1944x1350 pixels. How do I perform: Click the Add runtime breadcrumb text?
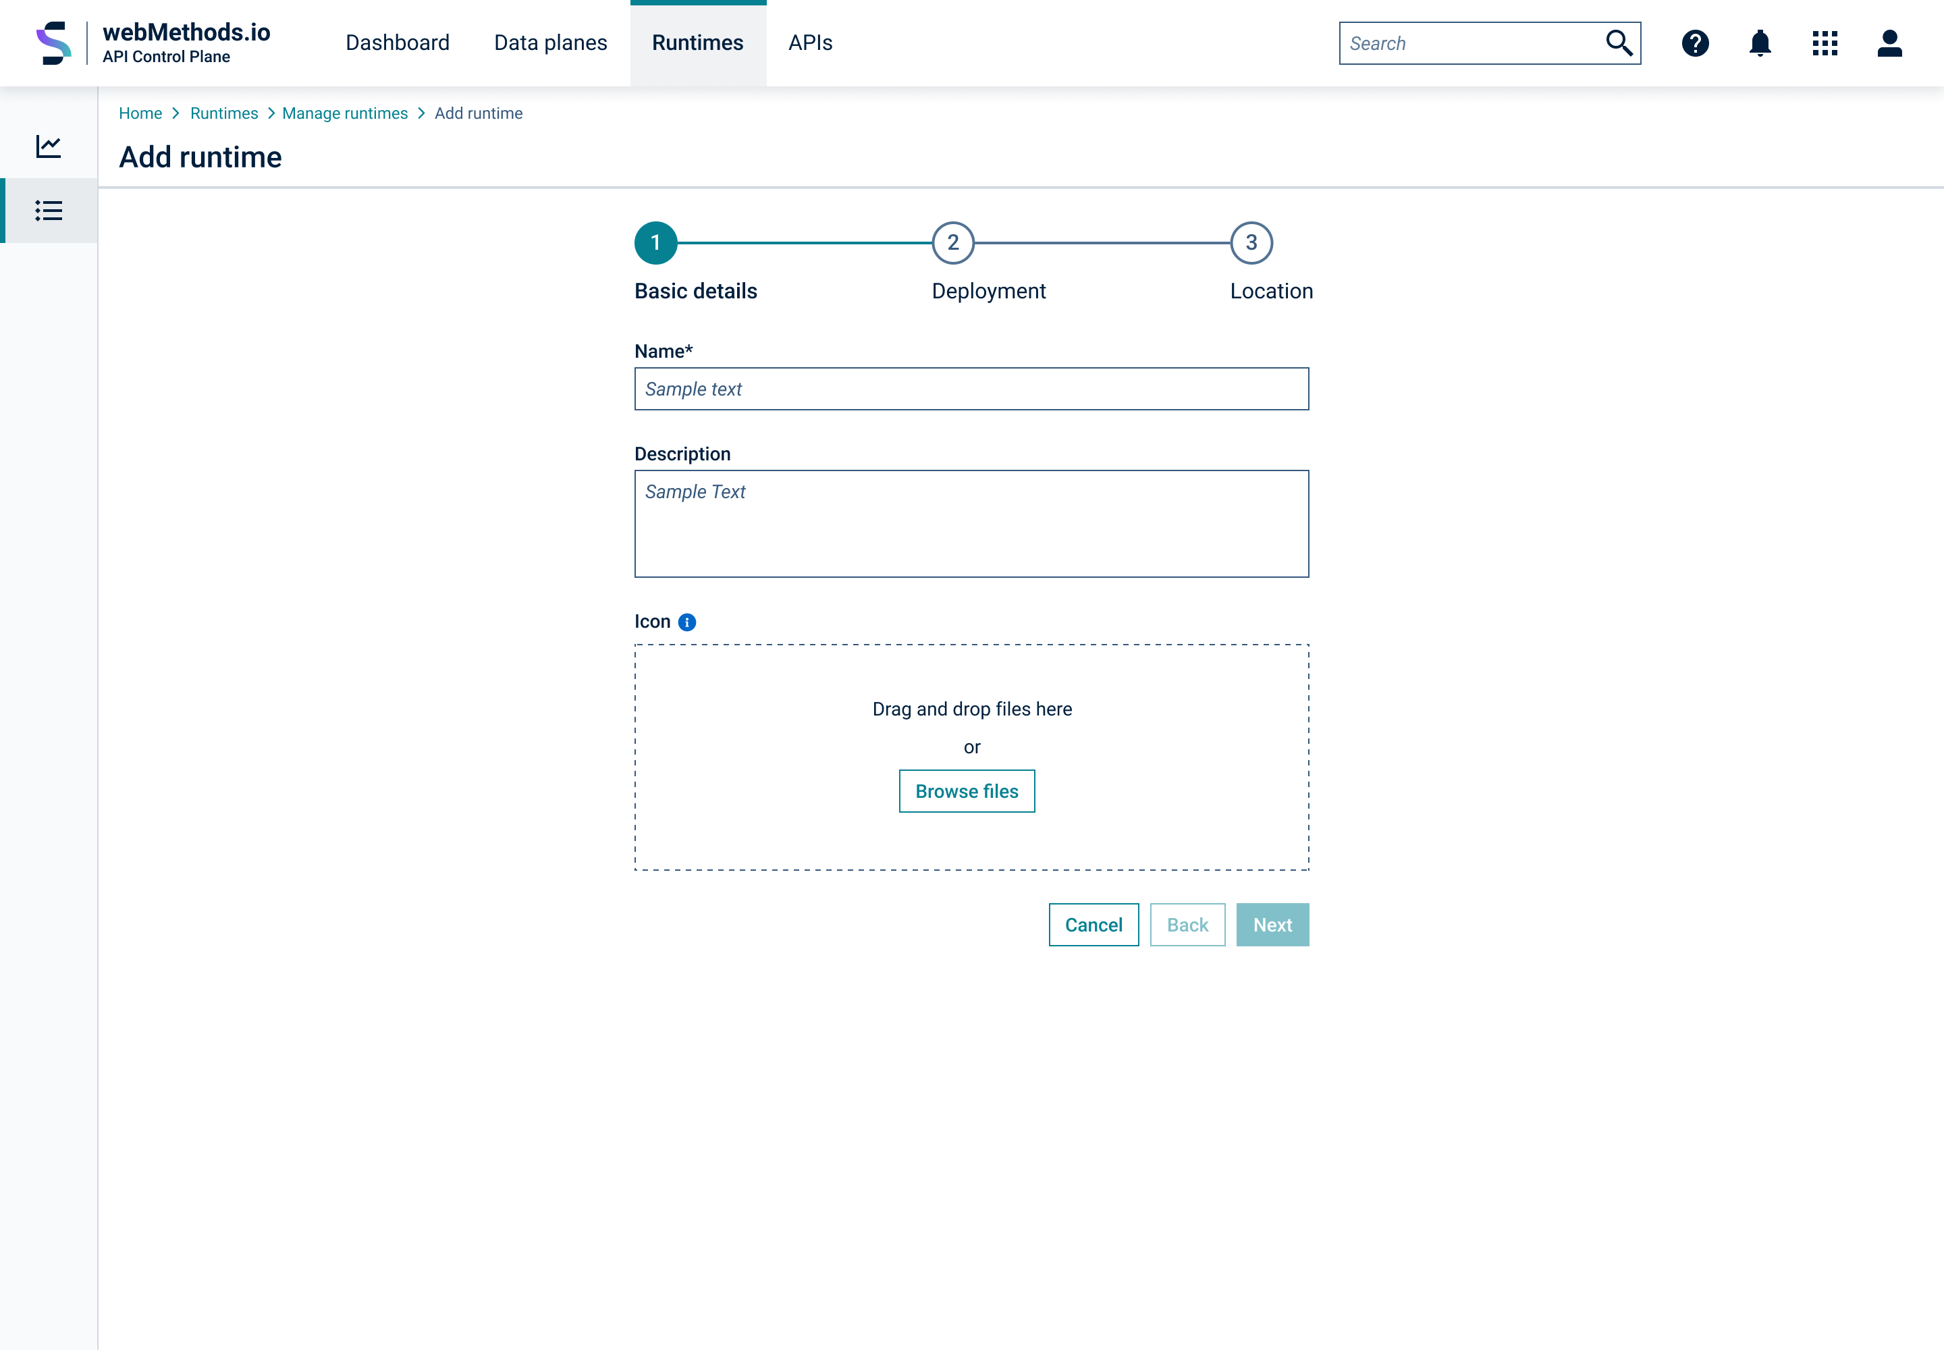click(x=479, y=113)
